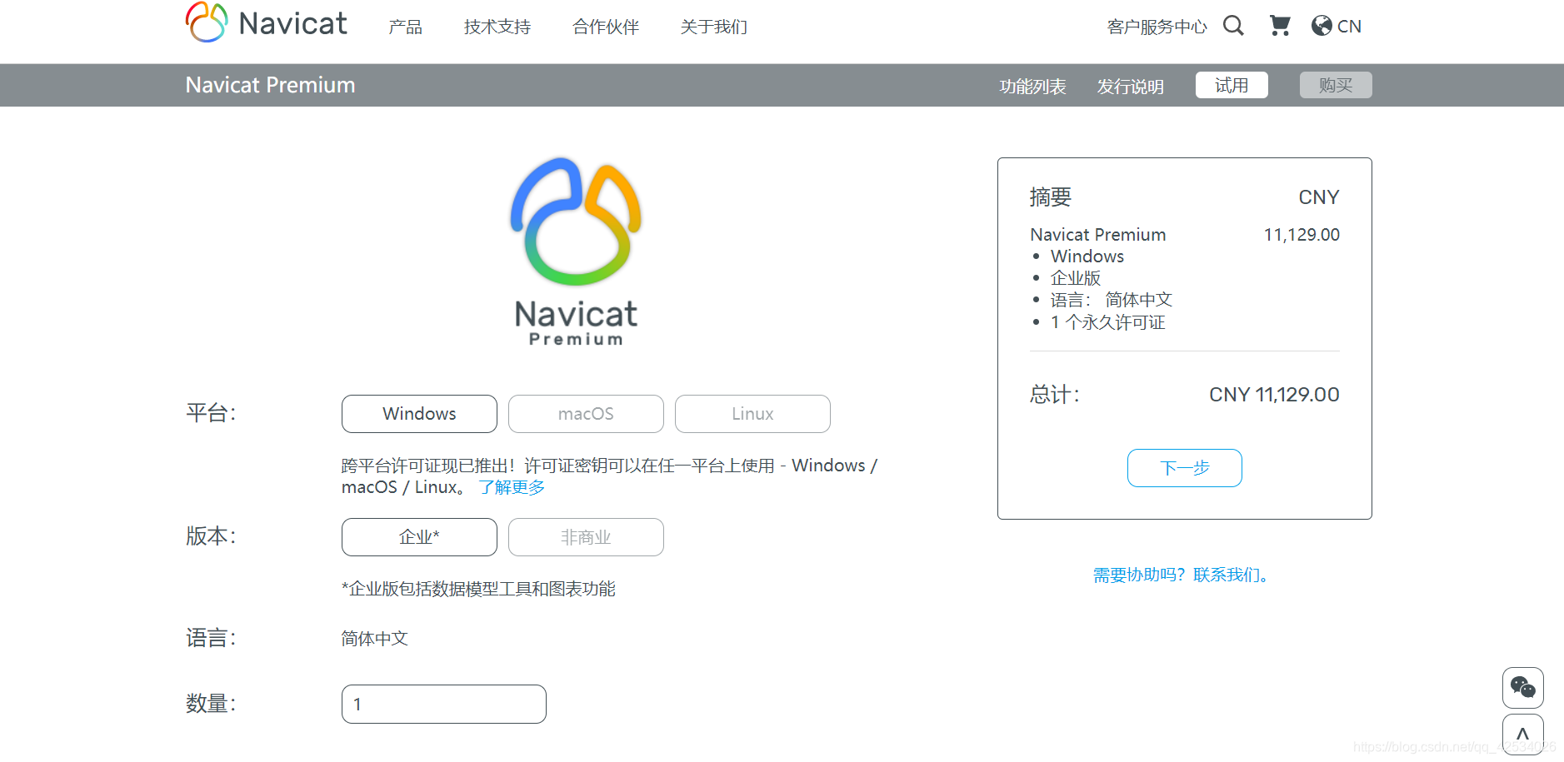
Task: Click the large Navicat Premium product logo
Action: click(576, 252)
